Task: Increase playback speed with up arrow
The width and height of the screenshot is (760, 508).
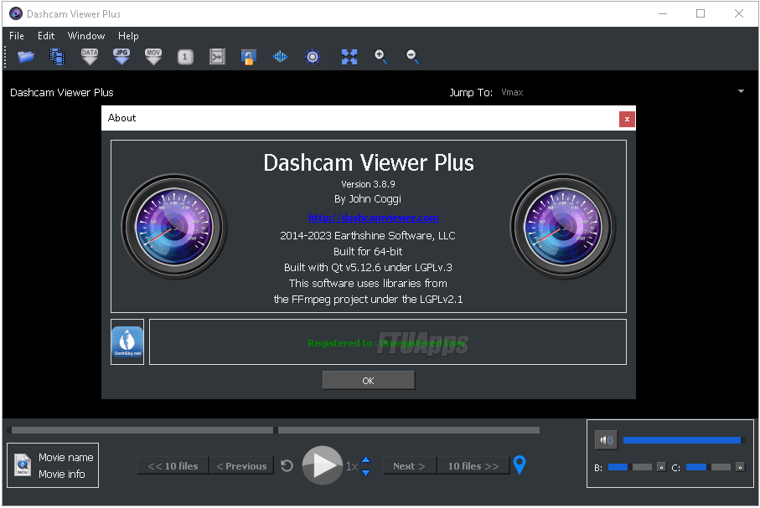Action: coord(366,460)
